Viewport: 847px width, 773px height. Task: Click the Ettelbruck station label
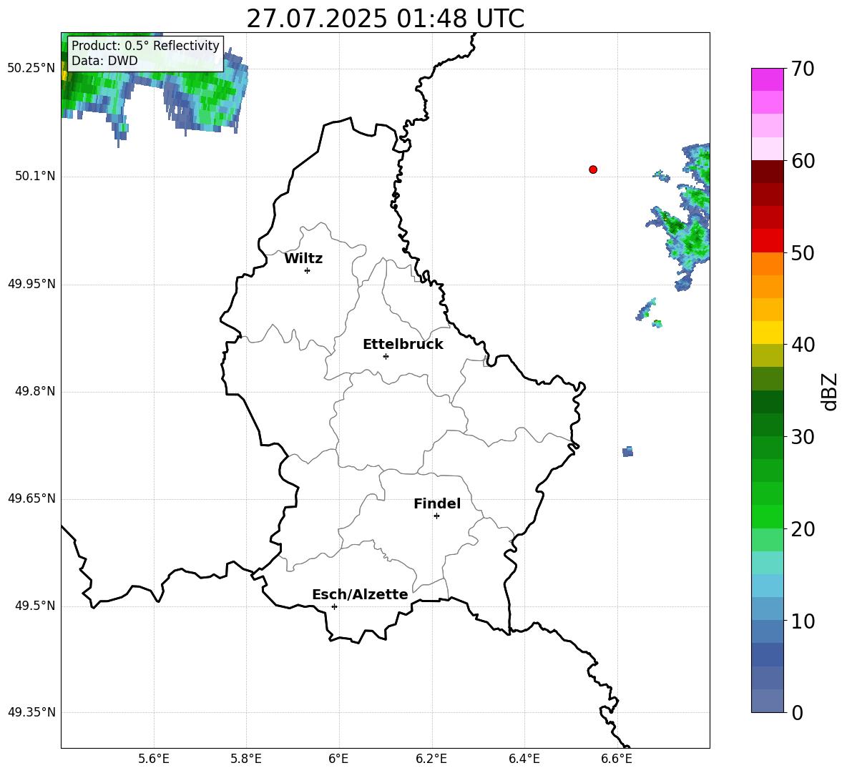(403, 345)
